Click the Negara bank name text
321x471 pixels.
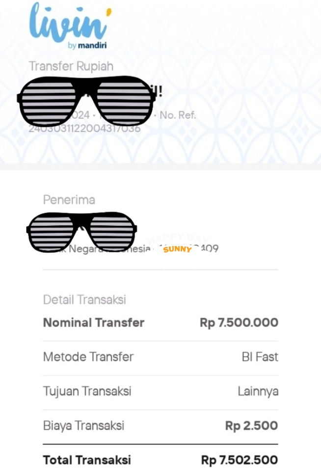click(x=89, y=249)
